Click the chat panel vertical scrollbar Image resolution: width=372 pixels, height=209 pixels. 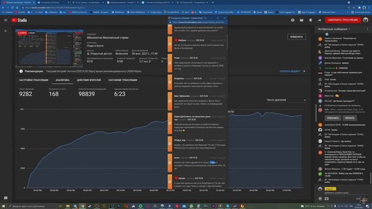coord(371,178)
